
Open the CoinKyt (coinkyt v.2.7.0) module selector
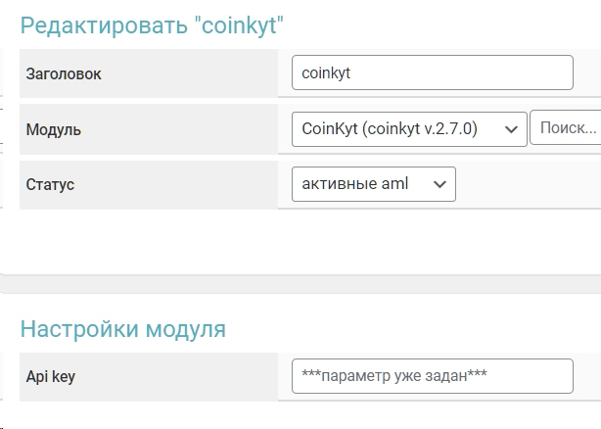click(x=409, y=129)
